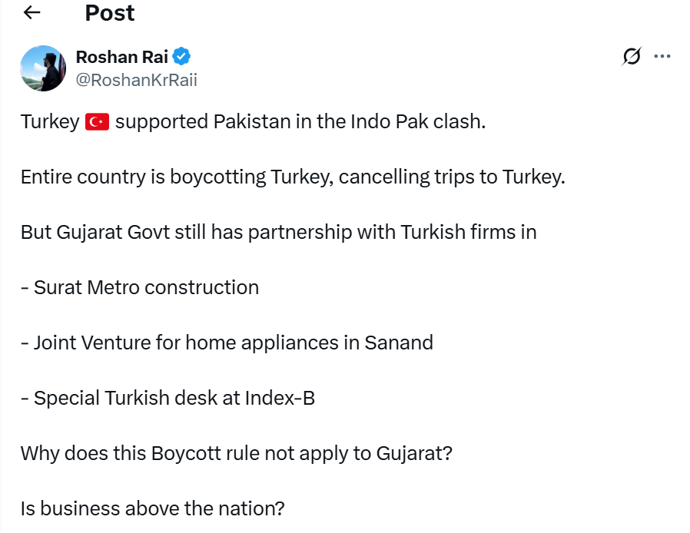The height and width of the screenshot is (533, 690).
Task: Open the Grok explain post icon
Action: tap(632, 56)
